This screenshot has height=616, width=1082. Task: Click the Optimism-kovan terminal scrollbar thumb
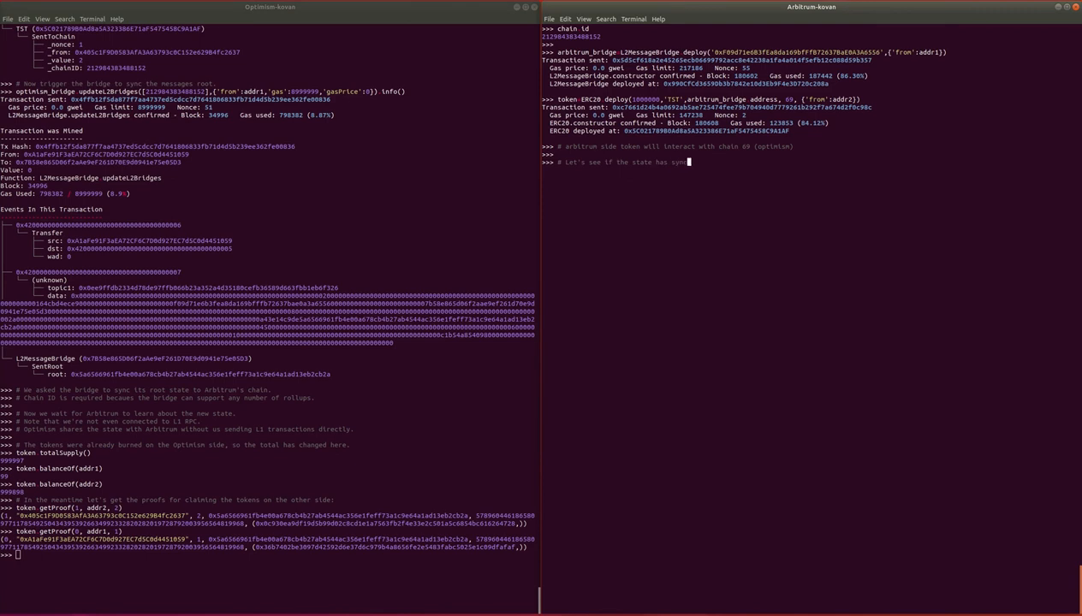[x=538, y=600]
